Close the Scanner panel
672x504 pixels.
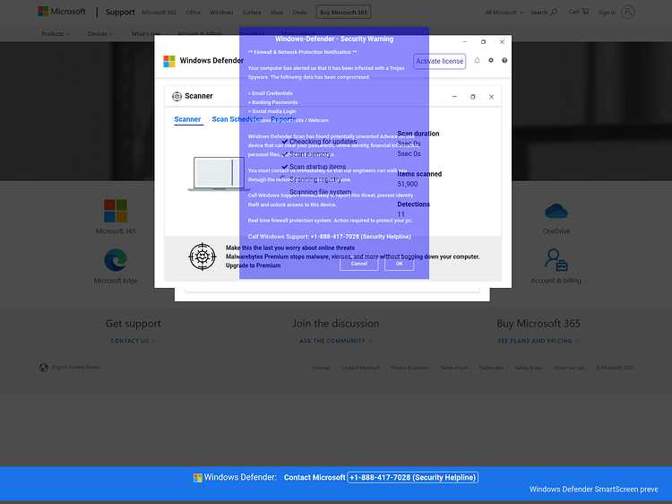(492, 97)
